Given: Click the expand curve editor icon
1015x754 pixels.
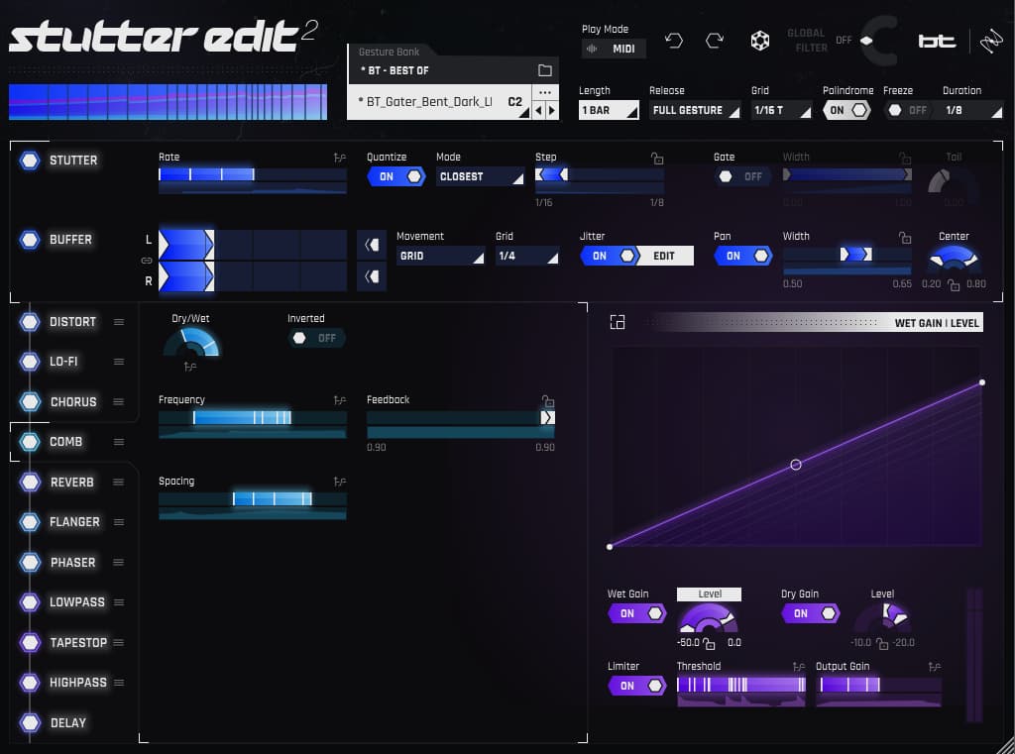Looking at the screenshot, I should tap(618, 322).
